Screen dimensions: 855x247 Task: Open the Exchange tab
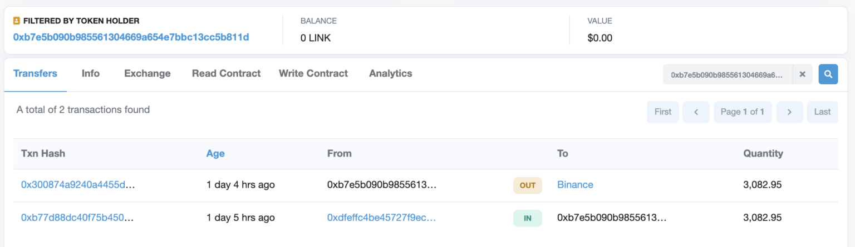point(147,73)
